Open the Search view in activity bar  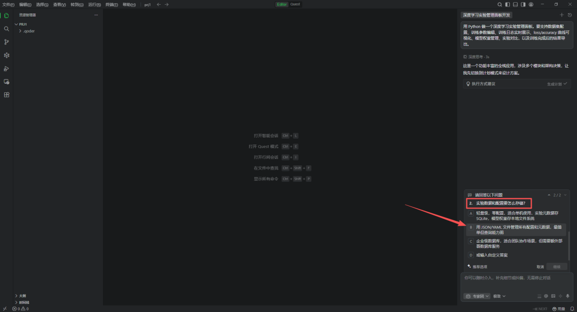[x=6, y=29]
